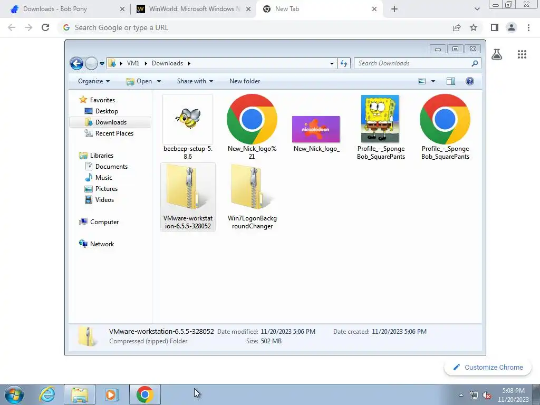This screenshot has height=405, width=540.
Task: Select Downloads in the navigation pane
Action: (x=110, y=122)
